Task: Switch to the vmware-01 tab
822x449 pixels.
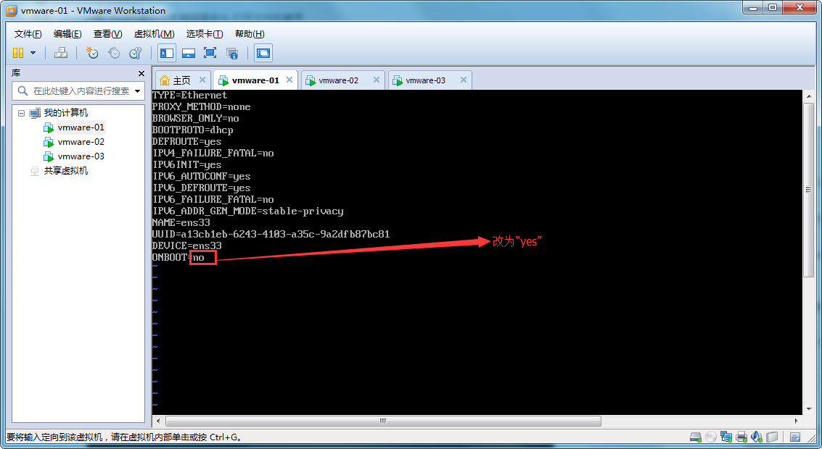Action: tap(256, 80)
